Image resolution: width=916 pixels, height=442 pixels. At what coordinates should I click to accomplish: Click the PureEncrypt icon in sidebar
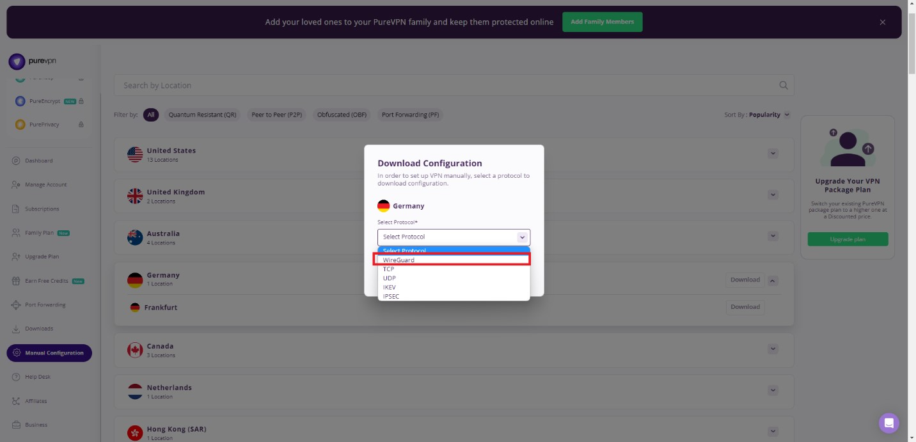pyautogui.click(x=20, y=101)
